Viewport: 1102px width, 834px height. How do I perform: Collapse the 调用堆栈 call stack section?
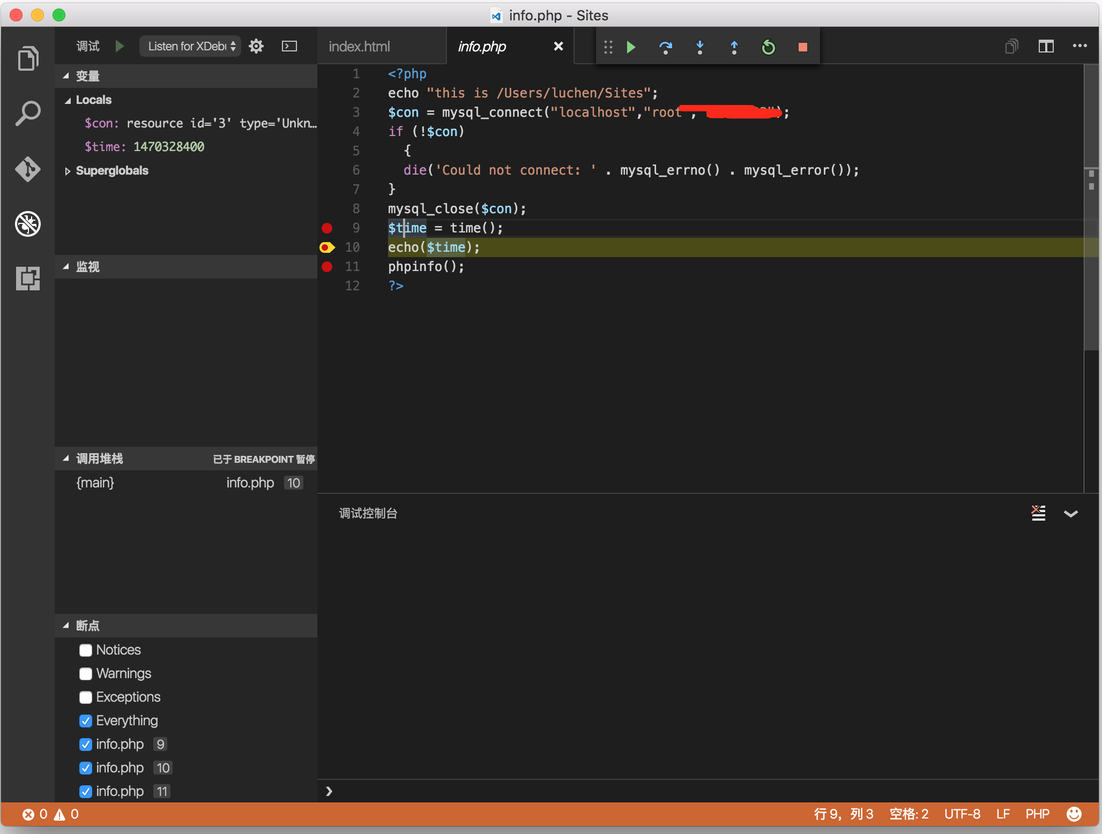(185, 459)
